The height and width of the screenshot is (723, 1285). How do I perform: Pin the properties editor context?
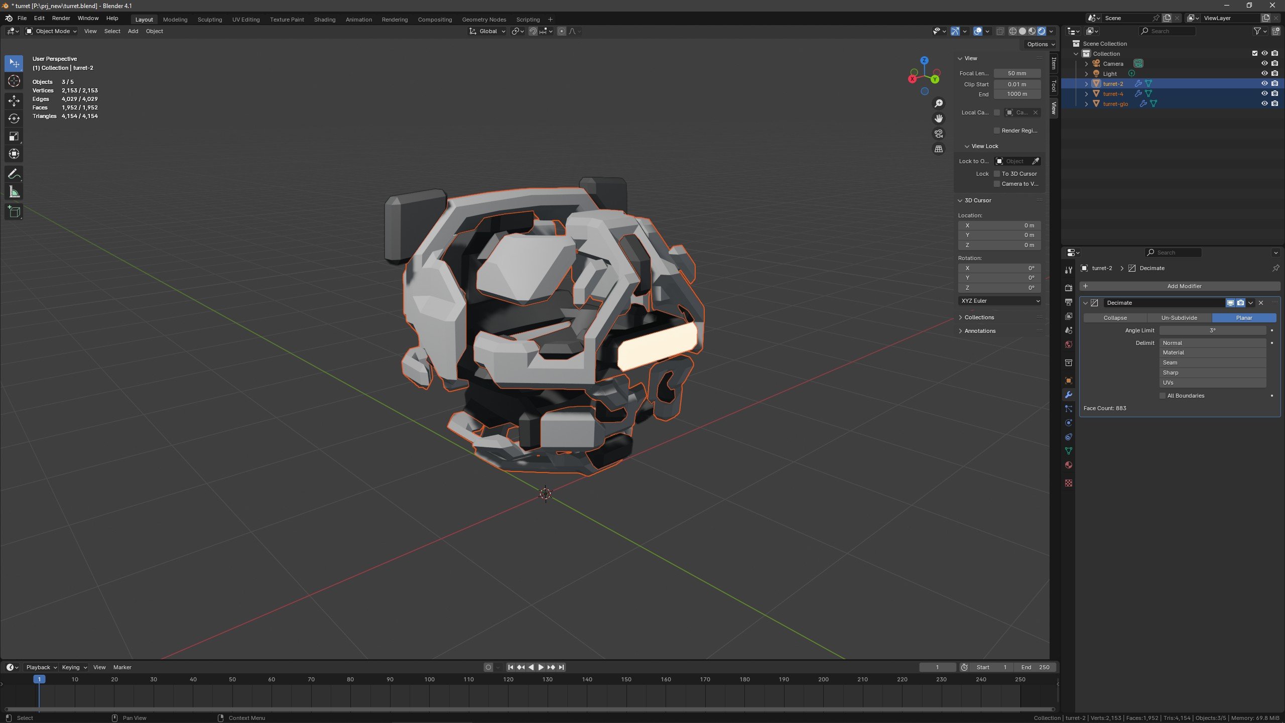1275,268
